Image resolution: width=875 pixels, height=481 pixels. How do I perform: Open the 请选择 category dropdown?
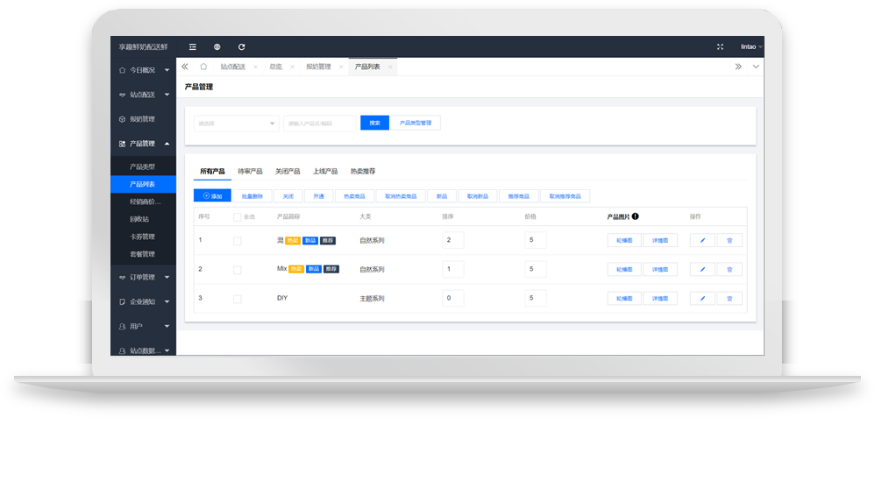tap(237, 124)
